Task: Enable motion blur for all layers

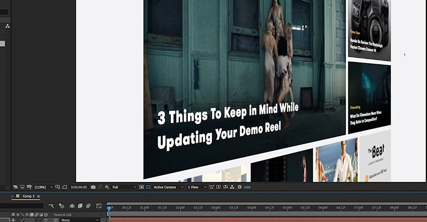Action: pos(88,206)
